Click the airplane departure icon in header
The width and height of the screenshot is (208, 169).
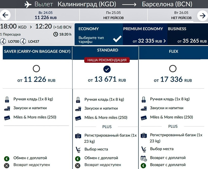28,4
